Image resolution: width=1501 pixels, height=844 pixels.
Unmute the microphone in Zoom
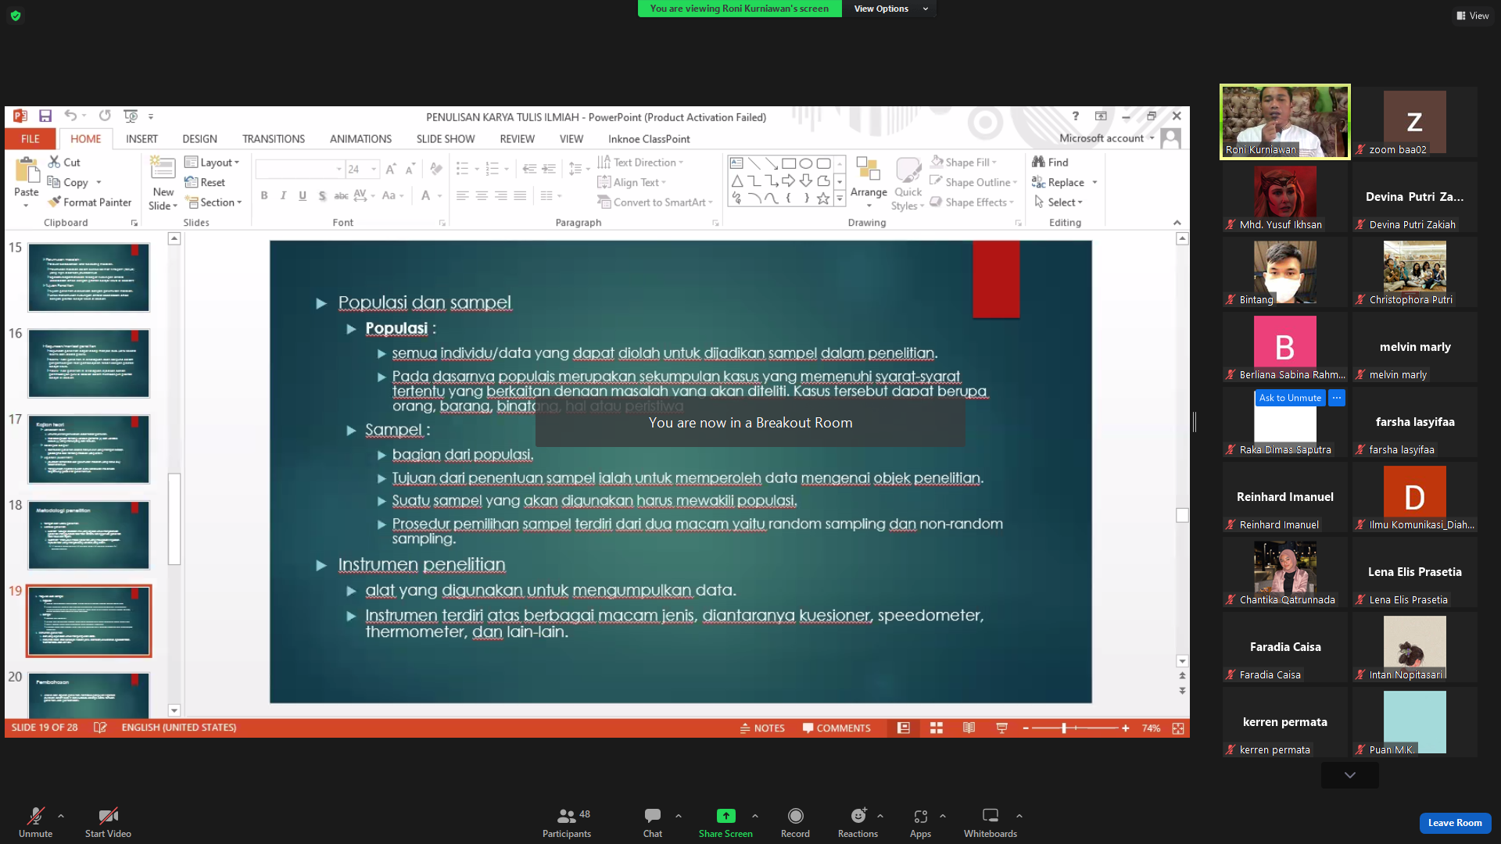pos(35,822)
